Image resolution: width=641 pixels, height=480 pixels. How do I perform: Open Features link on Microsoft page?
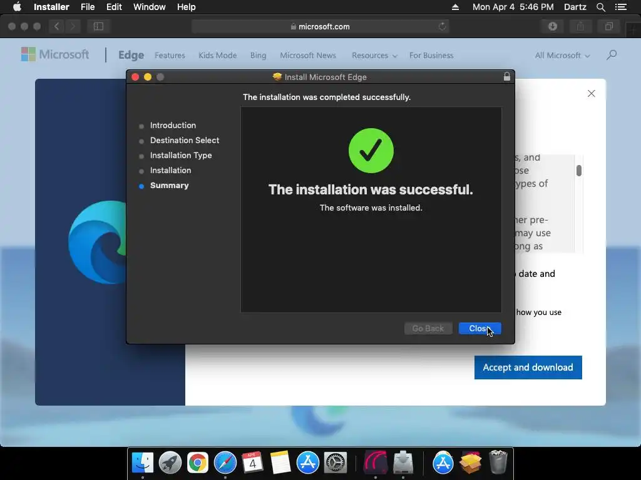click(170, 56)
